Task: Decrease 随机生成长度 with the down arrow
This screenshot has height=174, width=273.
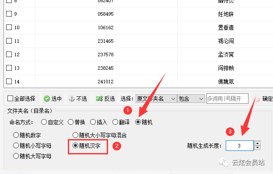Action: [258, 148]
